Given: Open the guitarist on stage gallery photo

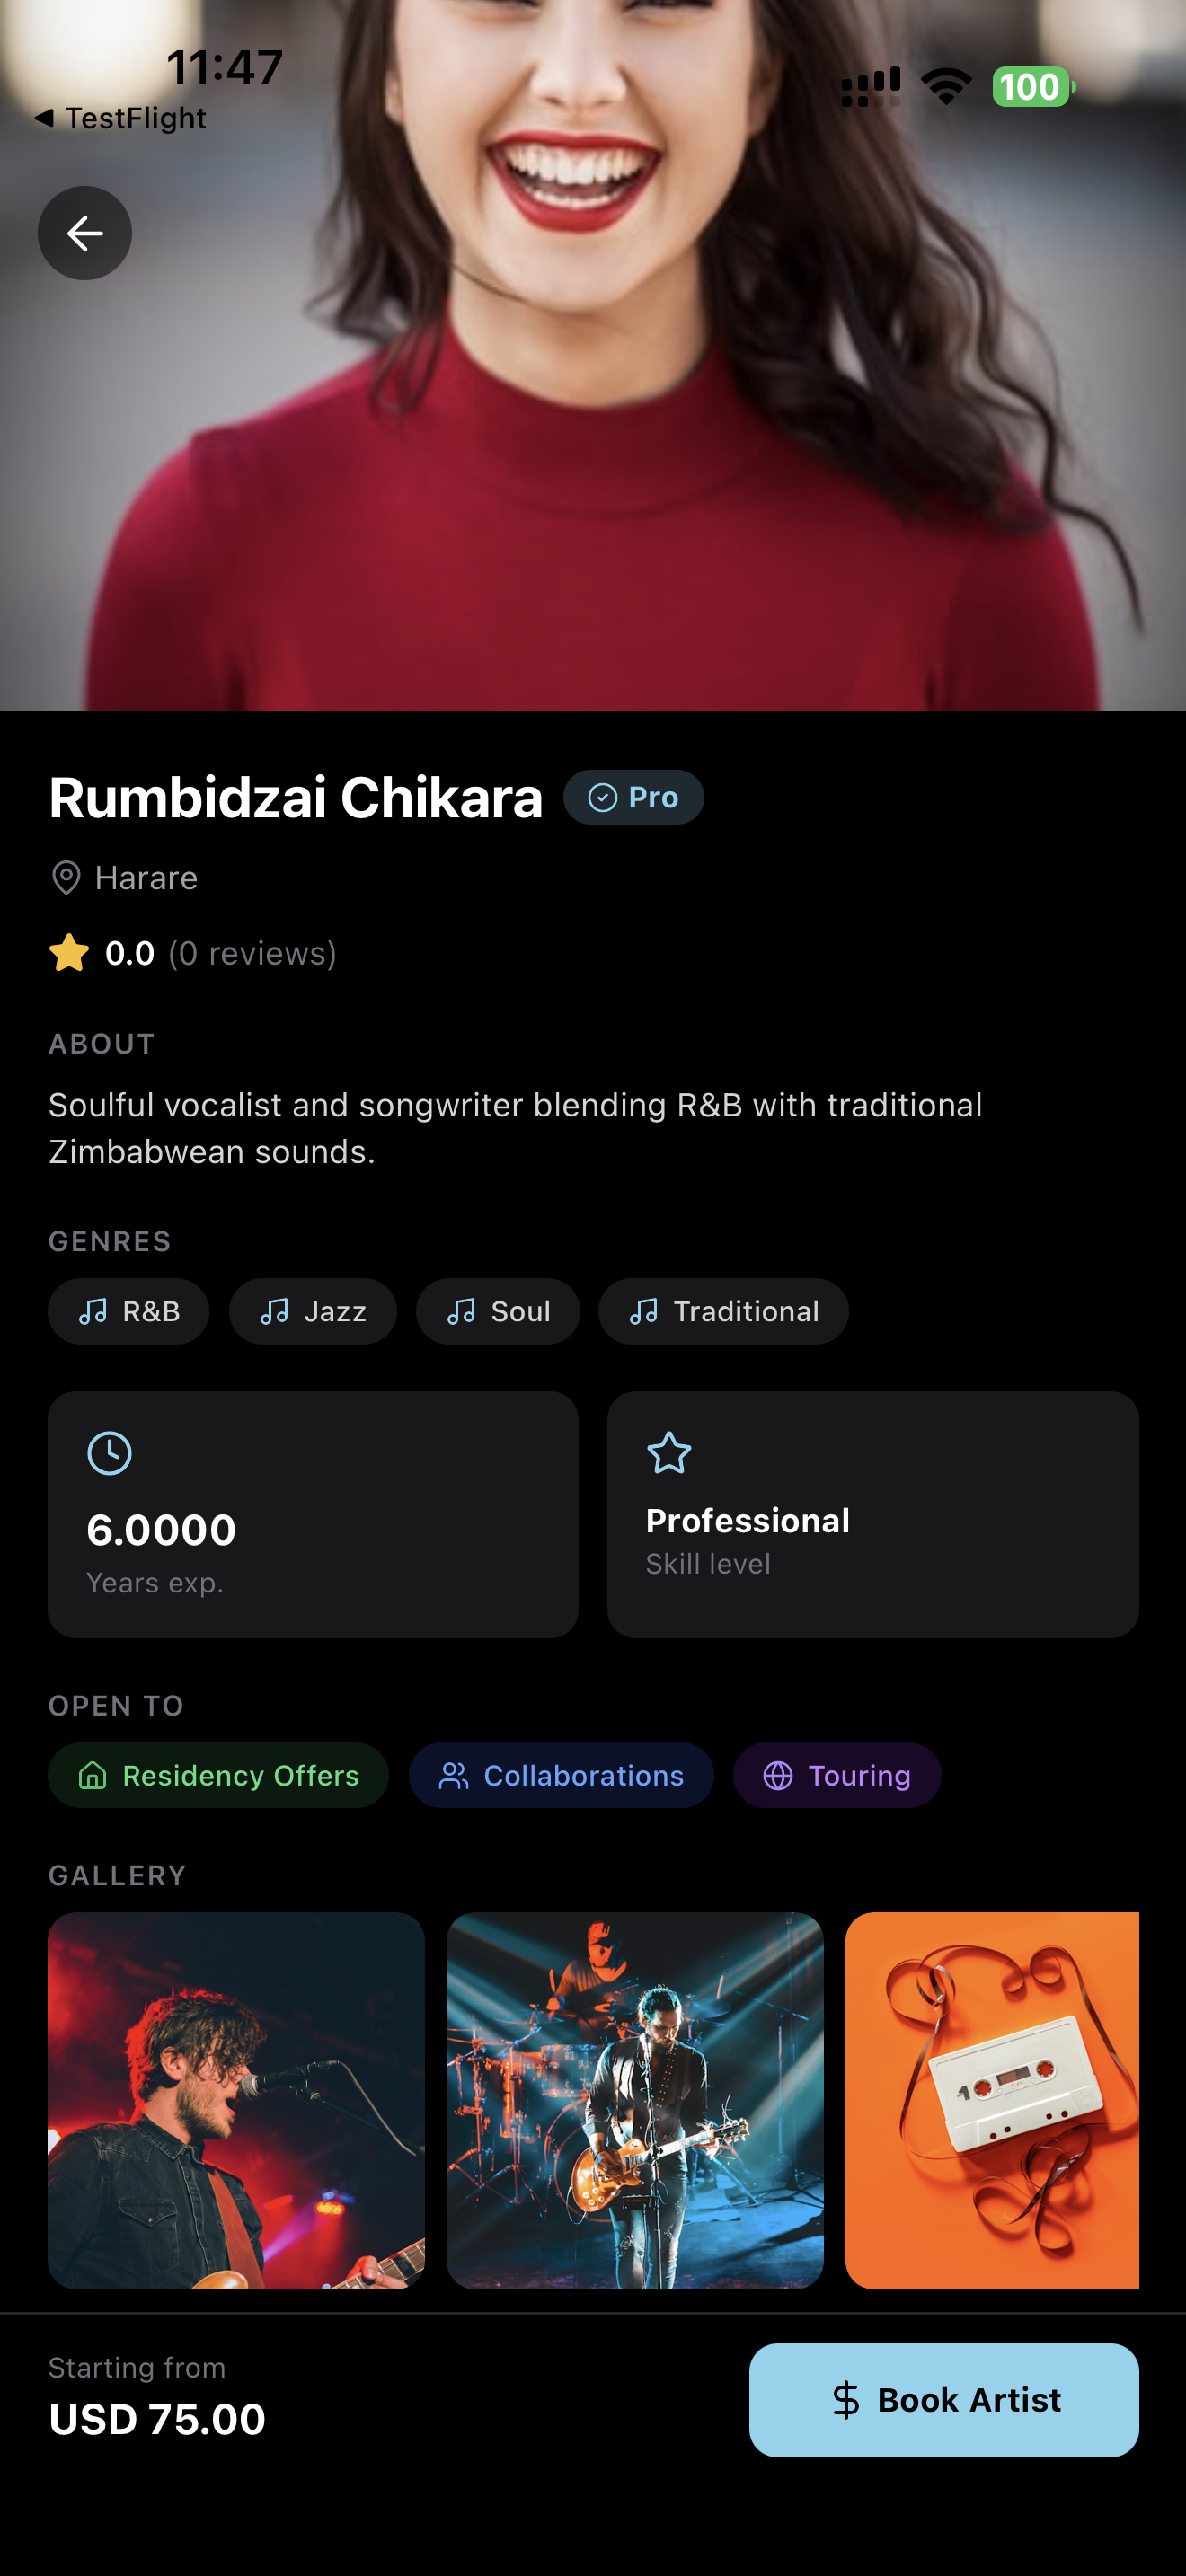Looking at the screenshot, I should pos(635,2100).
